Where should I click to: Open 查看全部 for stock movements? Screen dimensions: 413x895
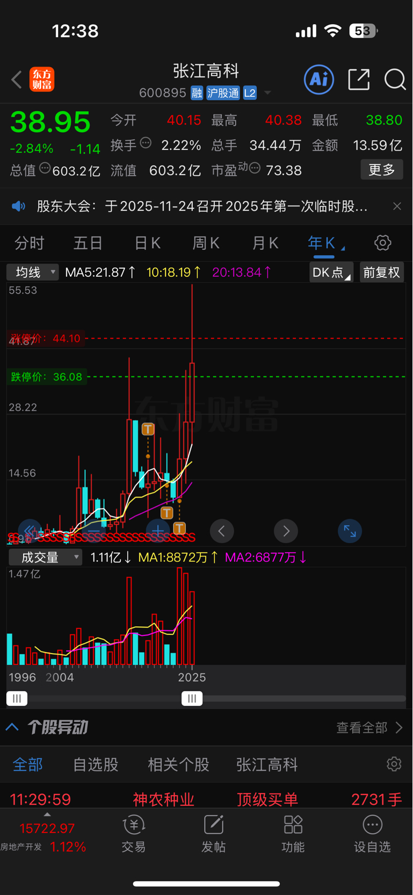point(369,728)
